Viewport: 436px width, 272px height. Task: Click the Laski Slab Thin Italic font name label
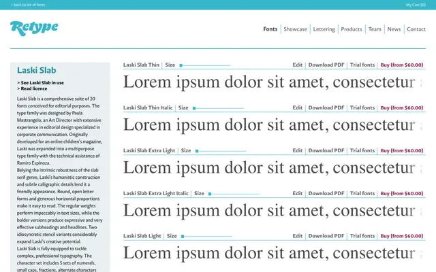tap(148, 107)
